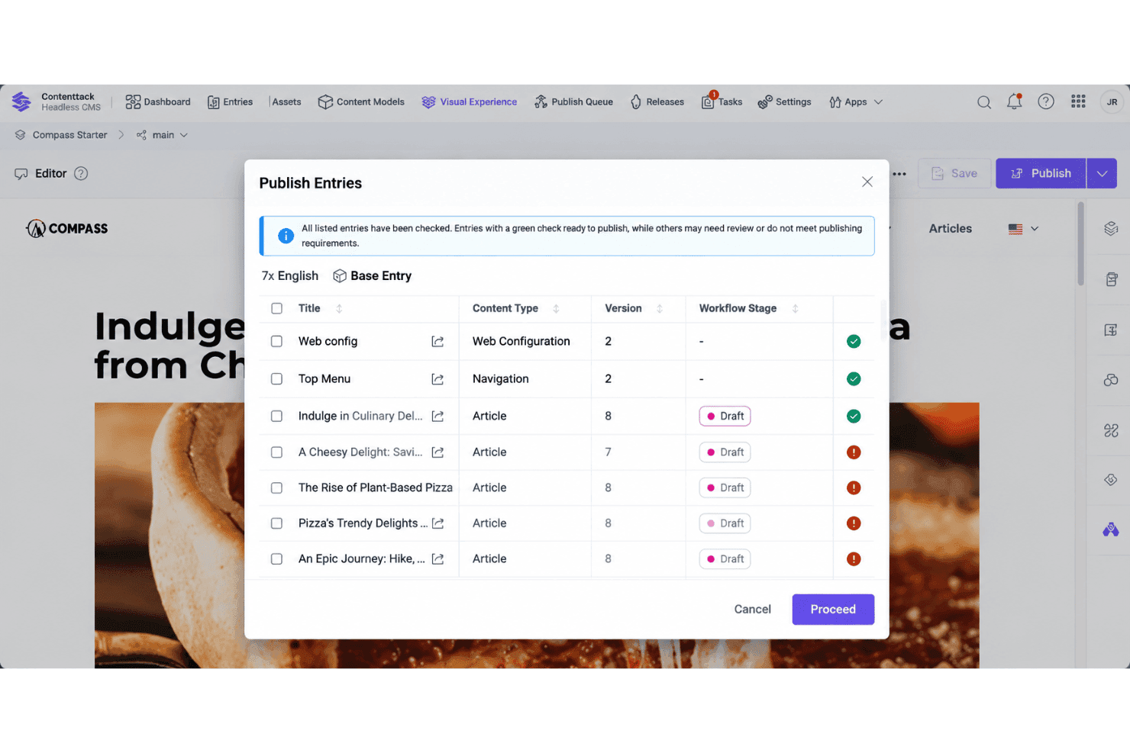Open the Editor comment bubble icon
Viewport: 1130px width, 753px height.
pyautogui.click(x=21, y=174)
